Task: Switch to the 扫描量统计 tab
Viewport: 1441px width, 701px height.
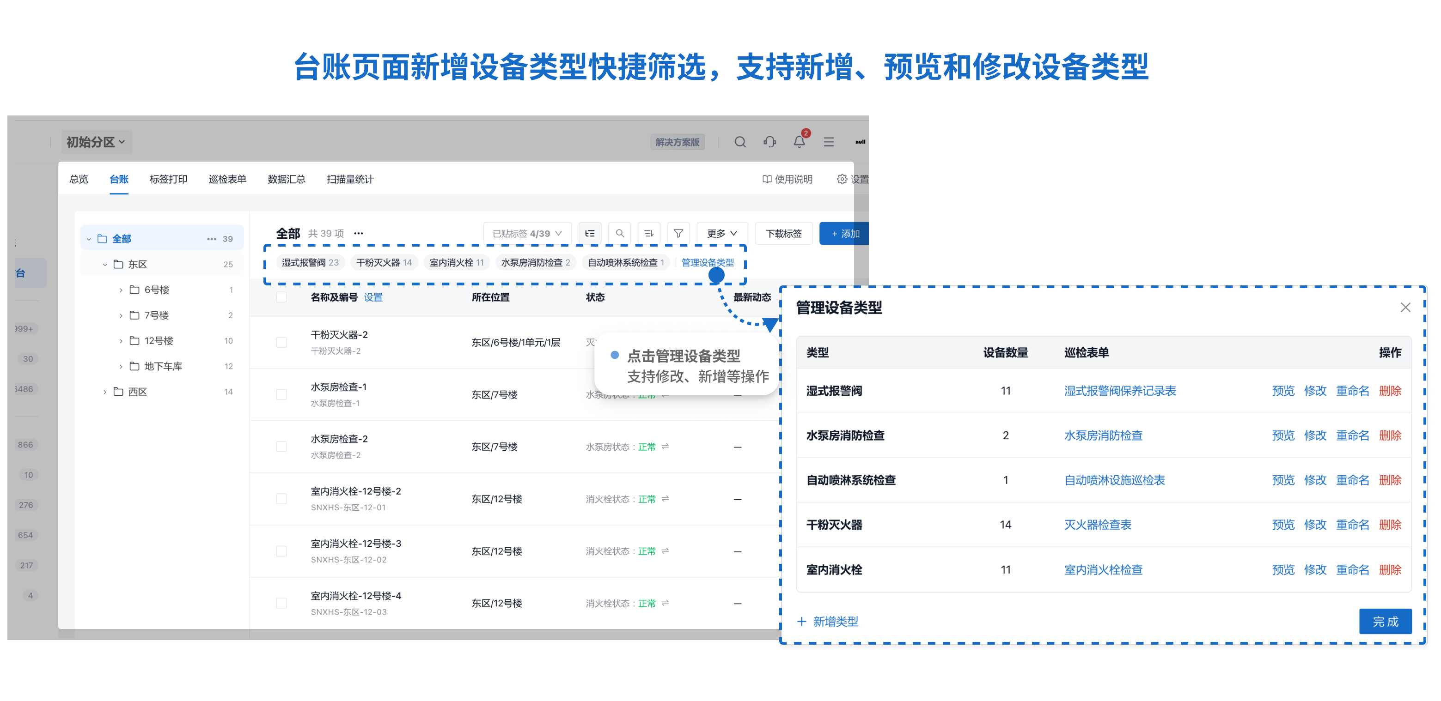Action: pos(350,180)
